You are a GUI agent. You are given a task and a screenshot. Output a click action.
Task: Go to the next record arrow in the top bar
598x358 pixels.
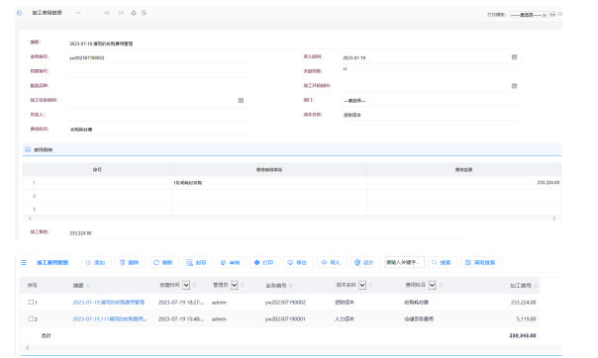click(x=121, y=13)
